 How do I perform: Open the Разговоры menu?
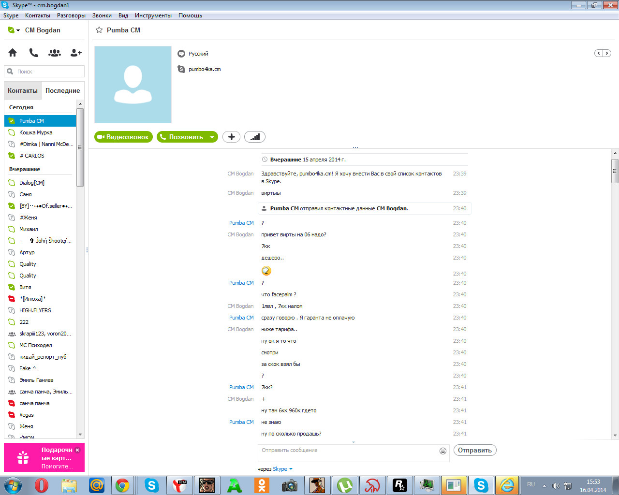click(71, 15)
